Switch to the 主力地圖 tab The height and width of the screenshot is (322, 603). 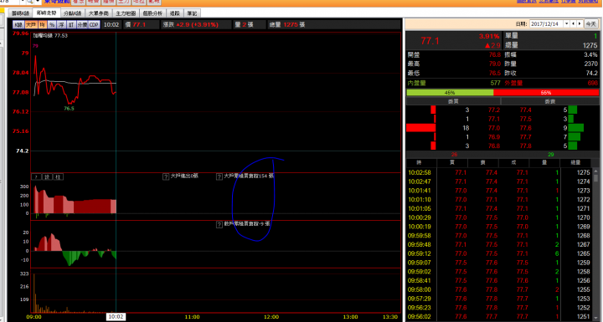tap(126, 13)
